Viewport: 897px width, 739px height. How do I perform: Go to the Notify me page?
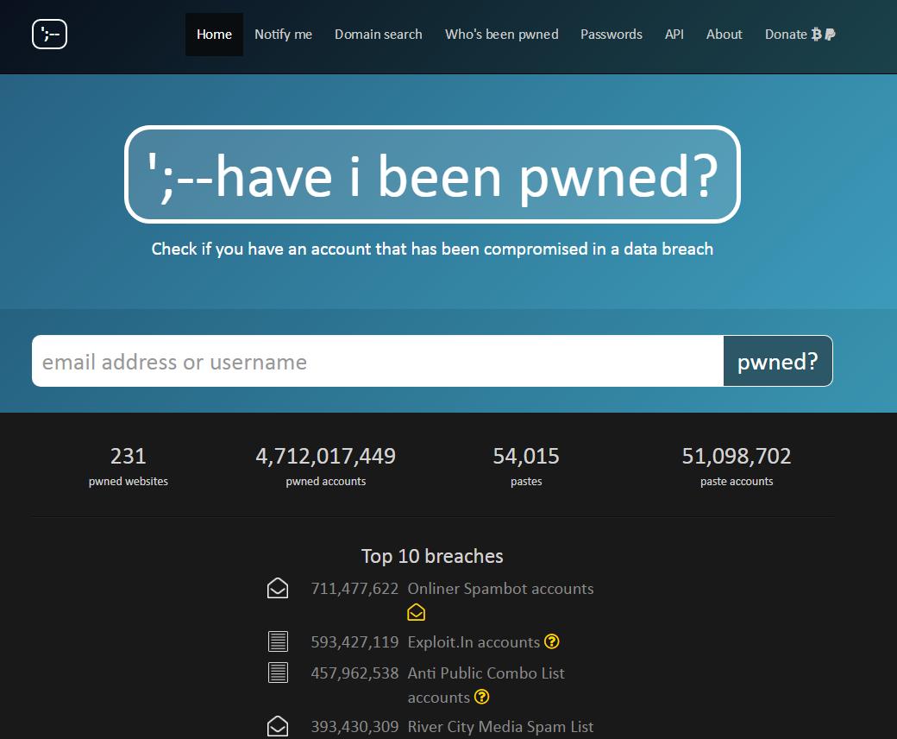point(283,35)
